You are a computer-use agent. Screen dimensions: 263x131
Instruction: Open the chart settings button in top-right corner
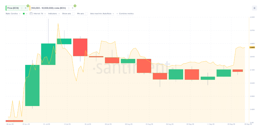click(254, 8)
